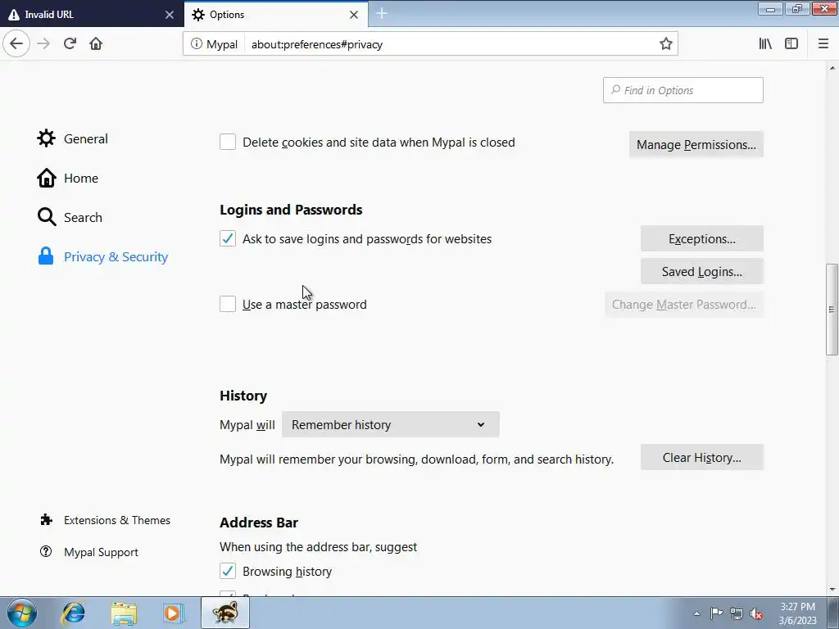Screen dimensions: 839x629
Task: Click Manage Permissions button
Action: (x=696, y=144)
